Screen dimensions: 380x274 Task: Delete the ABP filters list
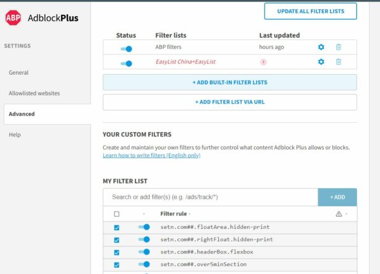click(338, 47)
